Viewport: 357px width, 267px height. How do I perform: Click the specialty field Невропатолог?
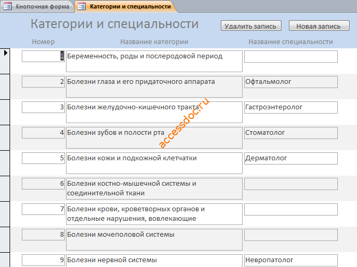coord(291,260)
